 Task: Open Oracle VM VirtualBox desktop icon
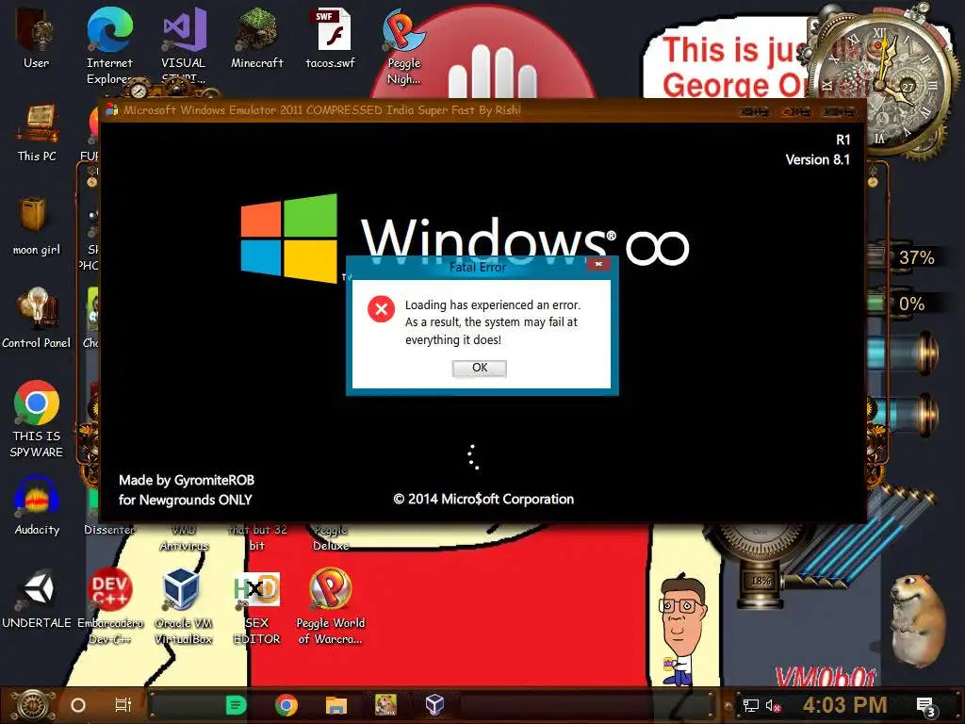tap(183, 606)
